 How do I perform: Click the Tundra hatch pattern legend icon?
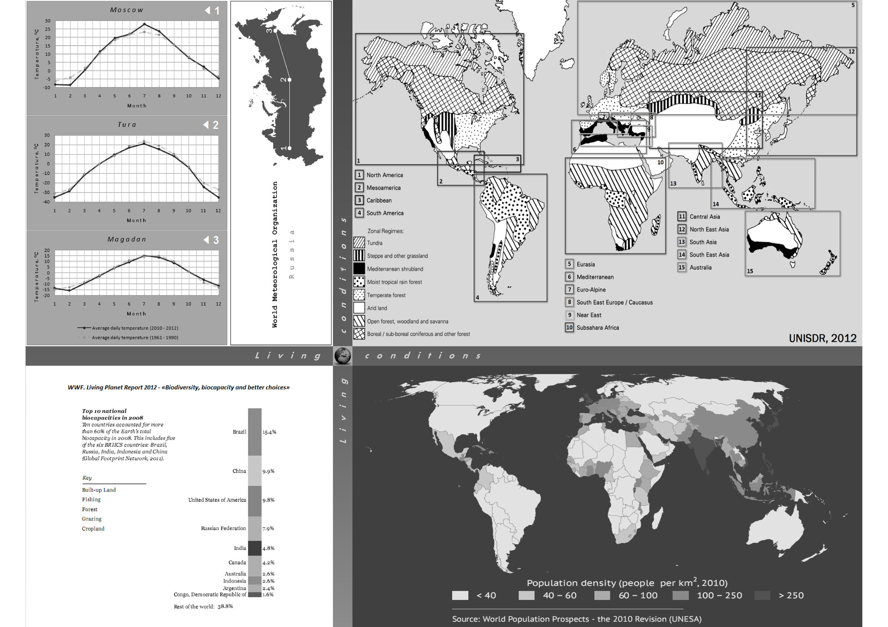(359, 243)
